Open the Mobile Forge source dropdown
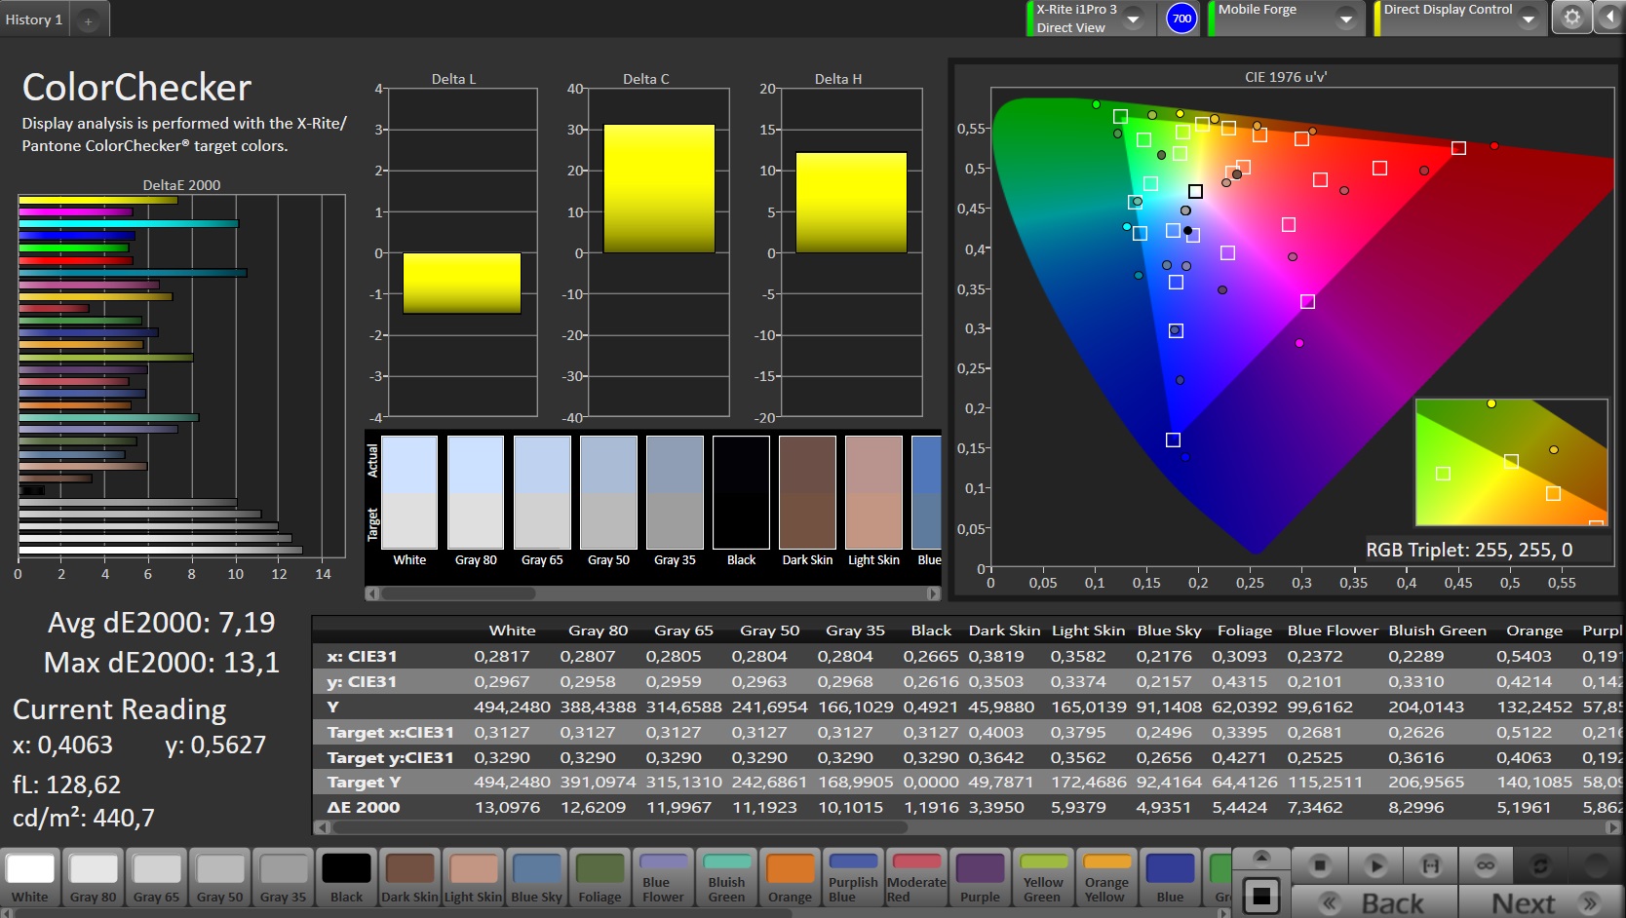The width and height of the screenshot is (1626, 918). 1345,19
